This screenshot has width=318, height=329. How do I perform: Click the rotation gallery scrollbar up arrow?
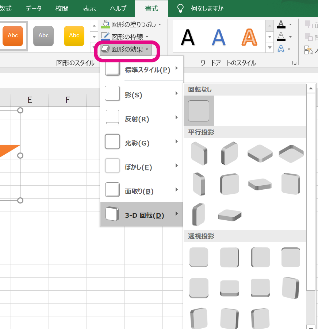coord(311,88)
